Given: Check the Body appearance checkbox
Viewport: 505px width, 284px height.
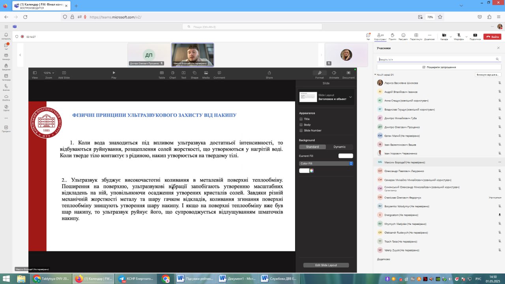Looking at the screenshot, I should coord(301,125).
